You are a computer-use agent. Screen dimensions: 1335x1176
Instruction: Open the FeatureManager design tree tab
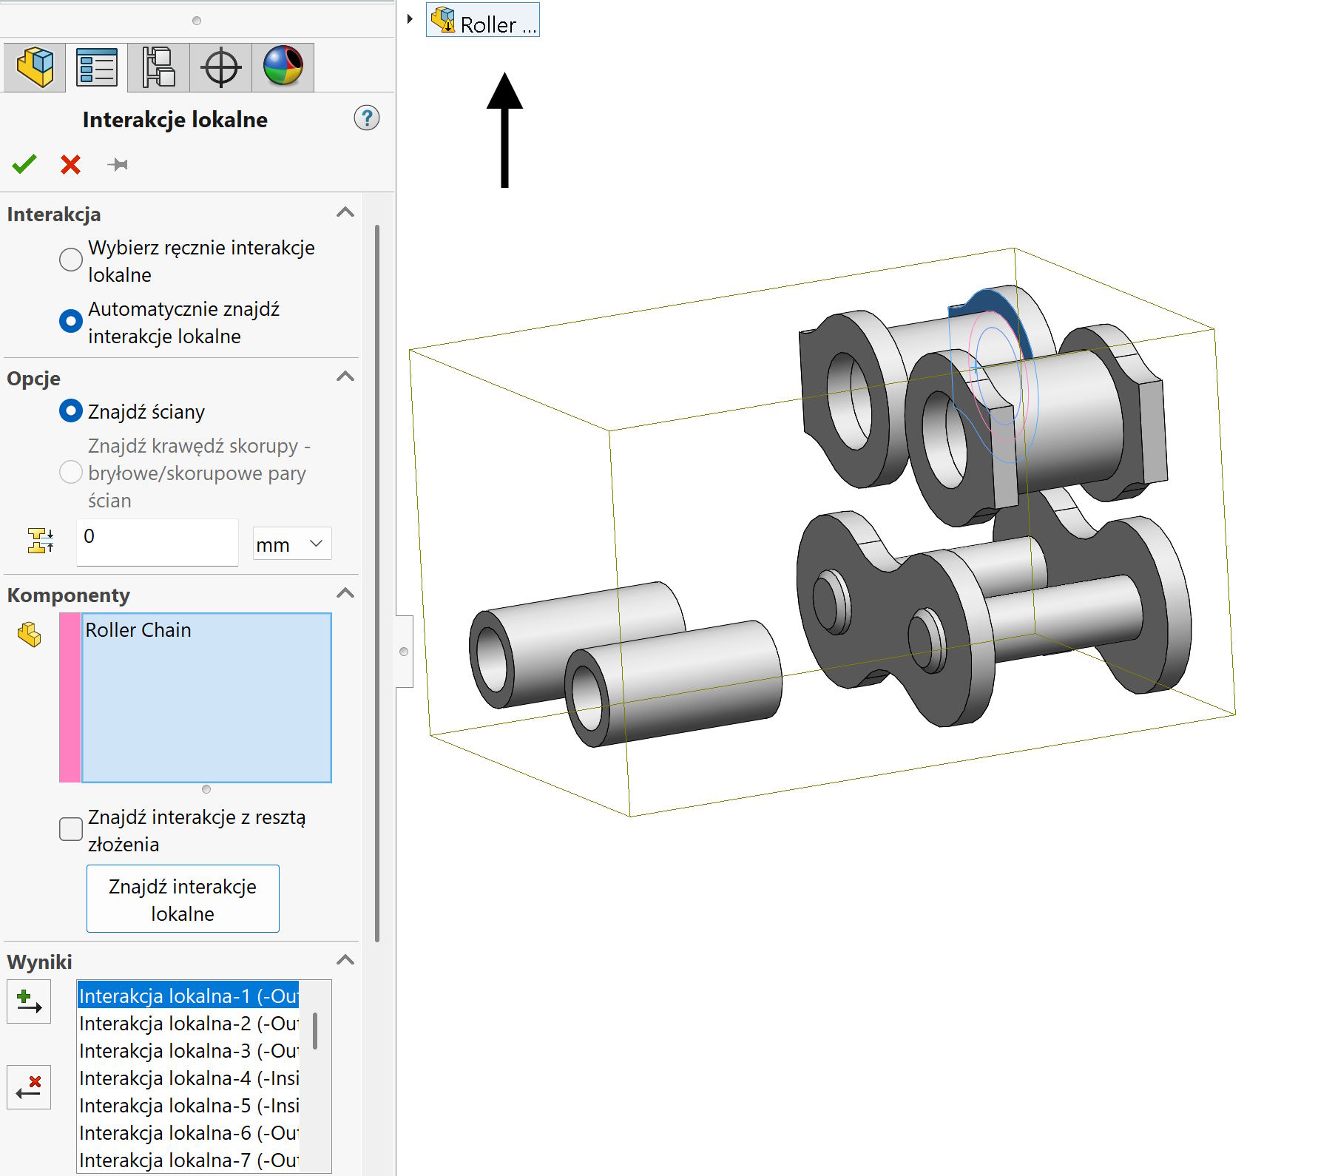(x=35, y=67)
